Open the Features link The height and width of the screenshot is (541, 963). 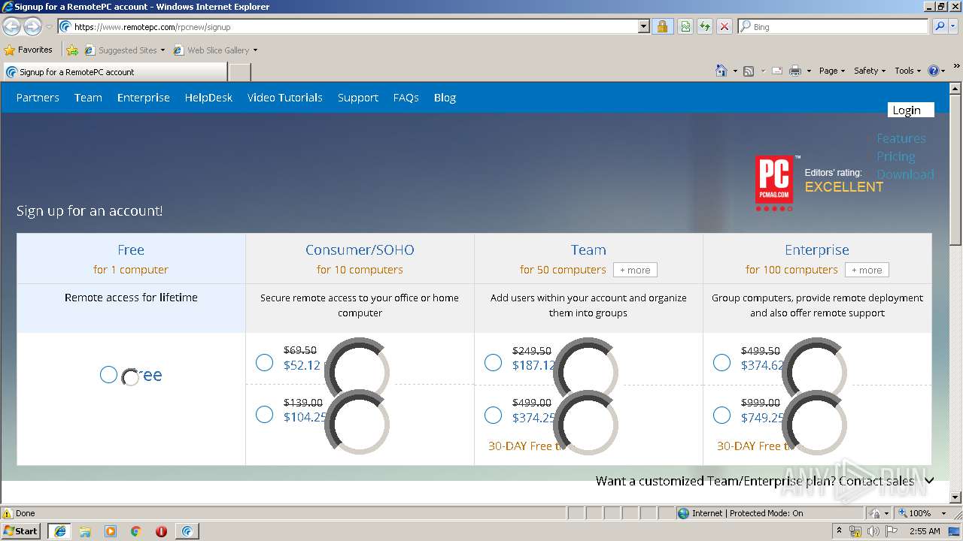coord(901,138)
